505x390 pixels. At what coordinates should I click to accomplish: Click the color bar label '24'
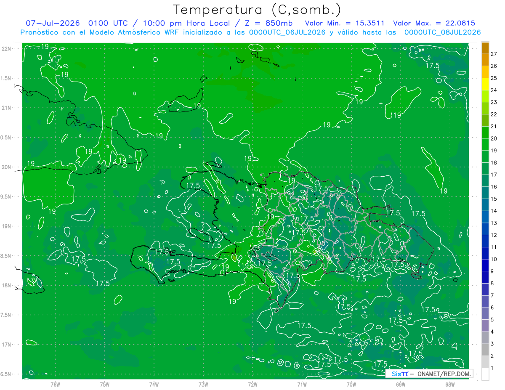(x=494, y=90)
